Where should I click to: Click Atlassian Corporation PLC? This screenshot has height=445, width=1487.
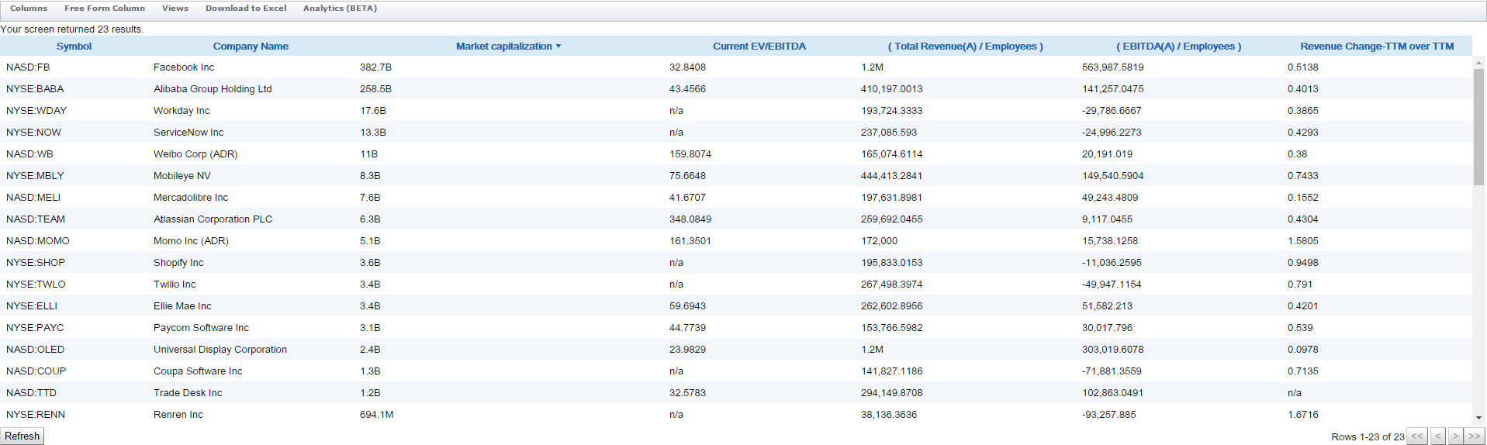[x=213, y=219]
